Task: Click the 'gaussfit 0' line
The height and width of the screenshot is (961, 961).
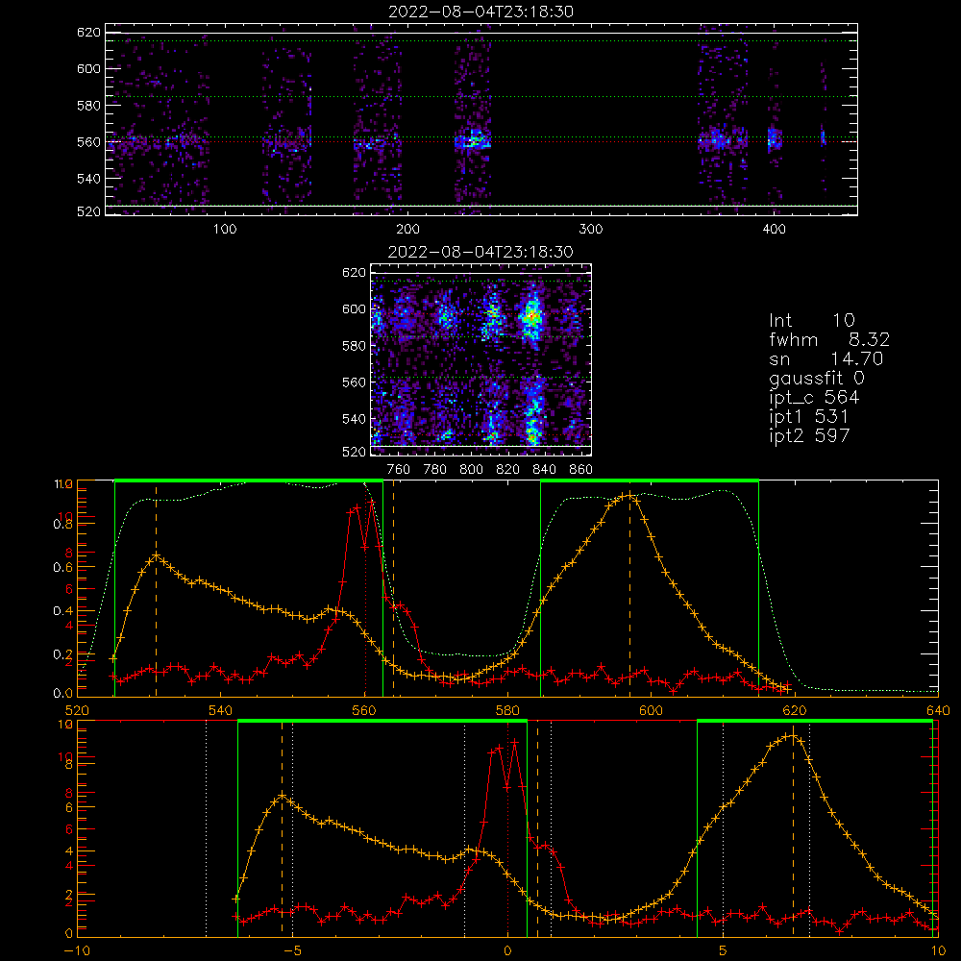Action: pos(816,378)
